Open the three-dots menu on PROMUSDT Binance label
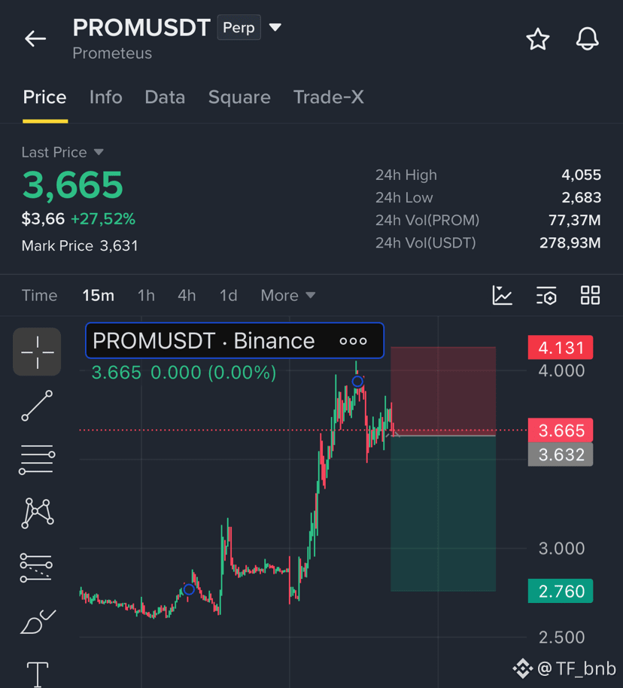 click(353, 341)
